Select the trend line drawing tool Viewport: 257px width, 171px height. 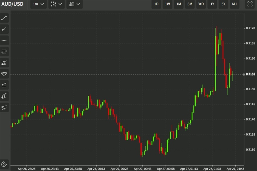[4, 18]
